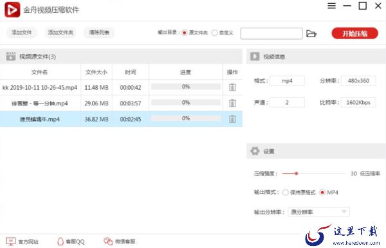Select the 等一分钟.mp4 file row
The width and height of the screenshot is (386, 248).
[x=121, y=103]
